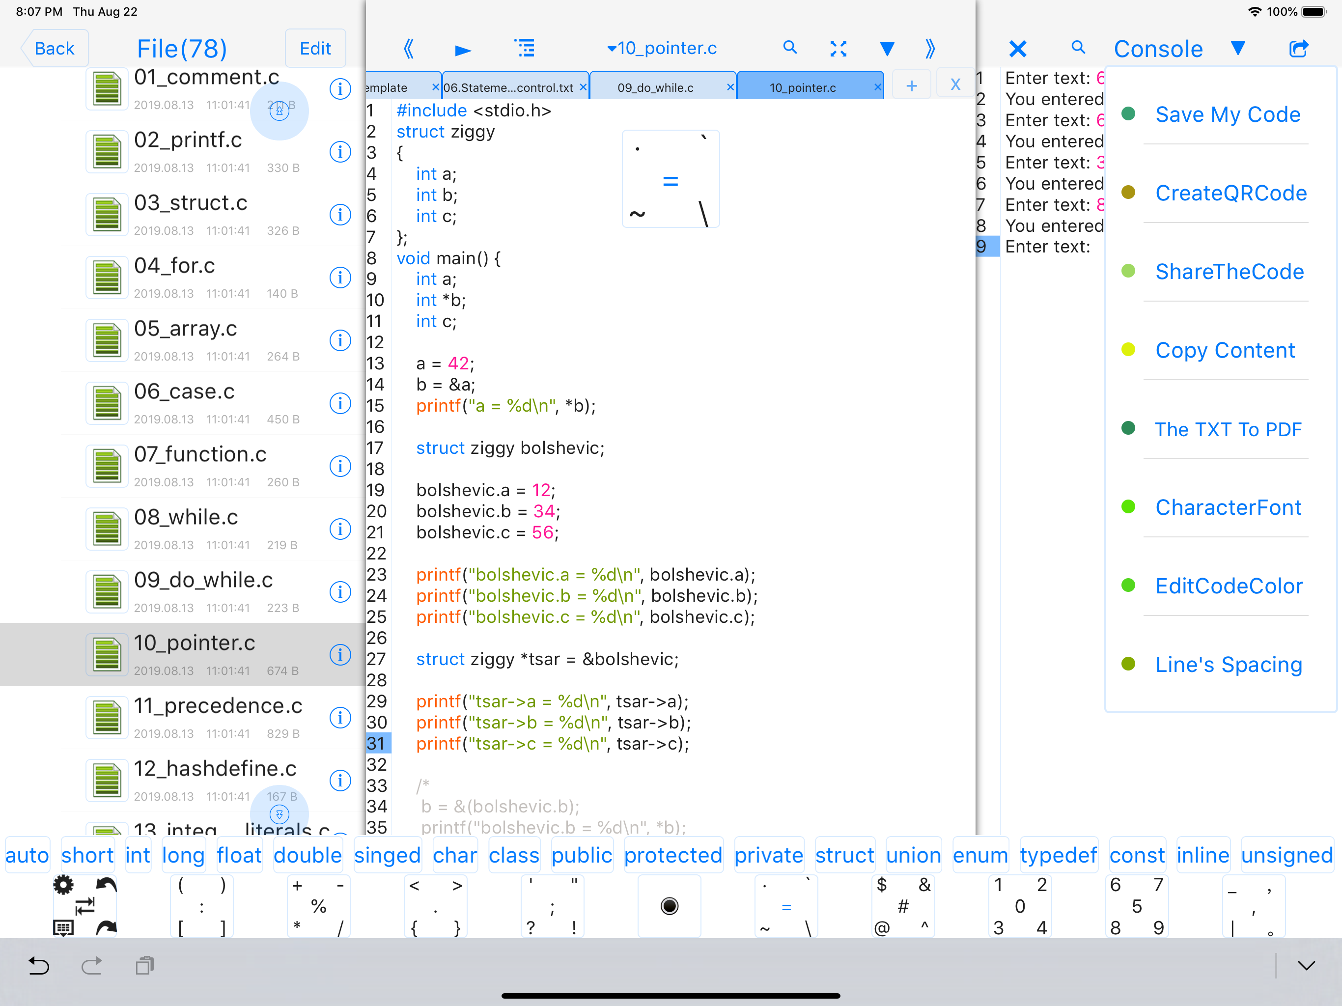
Task: Expand the 10_pointer.c filename dropdown
Action: click(x=663, y=48)
